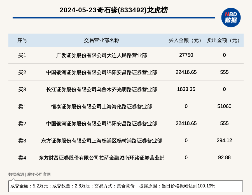This screenshot has height=195, width=252.
Task: Click 22418.65 in the 卖2 row
Action: coord(186,123)
